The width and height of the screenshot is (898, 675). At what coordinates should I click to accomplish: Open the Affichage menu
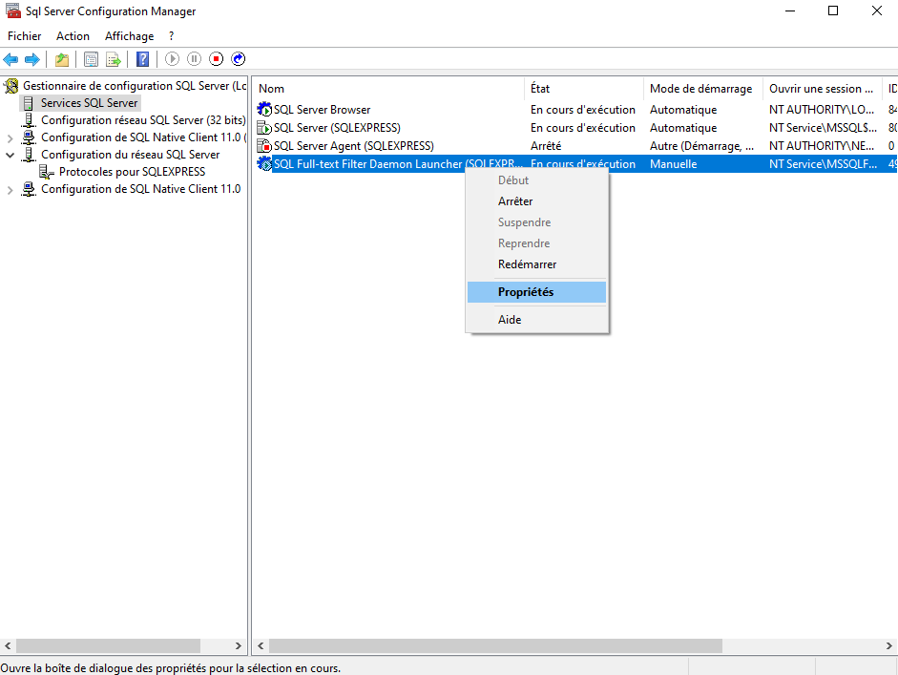pos(129,36)
